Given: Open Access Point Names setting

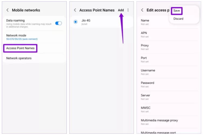Looking at the screenshot, I should (20, 48).
